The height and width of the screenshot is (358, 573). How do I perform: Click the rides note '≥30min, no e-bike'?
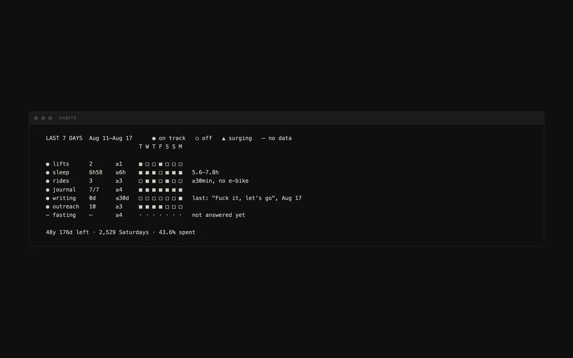tap(220, 181)
